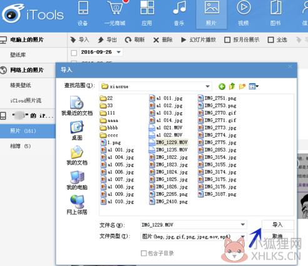
Task: Open 壁纸库 in the sidebar
Action: click(18, 55)
